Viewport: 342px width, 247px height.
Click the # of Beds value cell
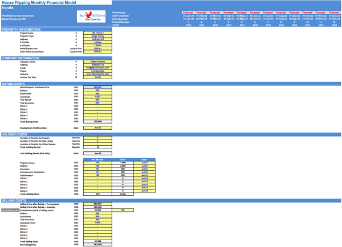pos(97,43)
